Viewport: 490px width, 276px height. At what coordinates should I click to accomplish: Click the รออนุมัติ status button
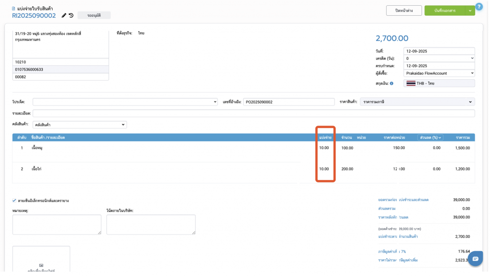click(94, 15)
